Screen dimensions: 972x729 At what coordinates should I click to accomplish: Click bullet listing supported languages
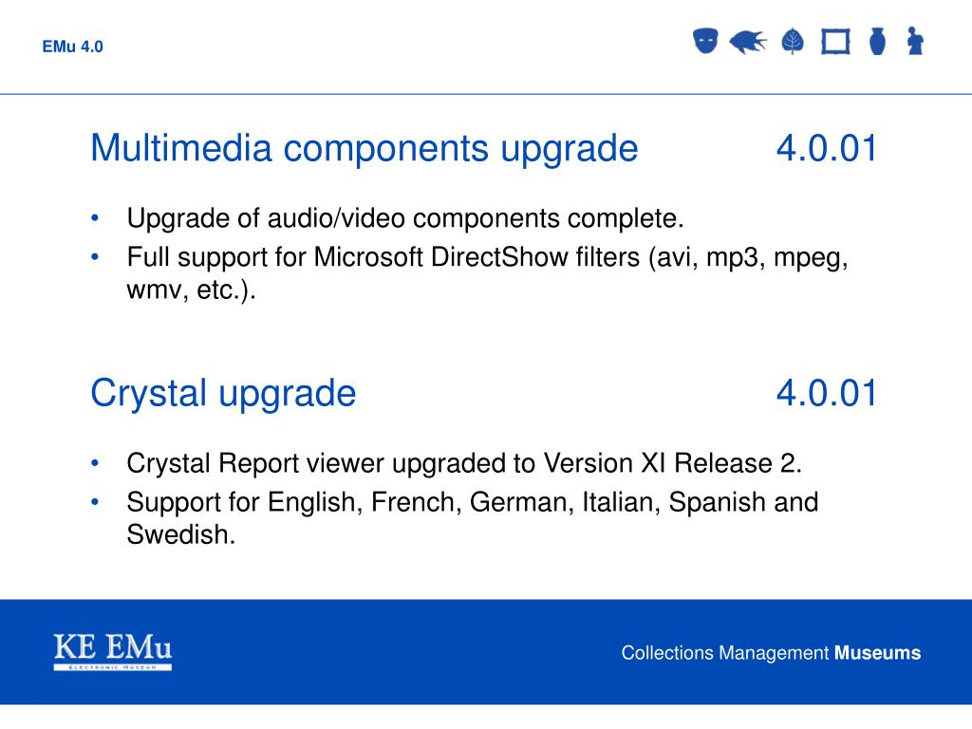473,518
